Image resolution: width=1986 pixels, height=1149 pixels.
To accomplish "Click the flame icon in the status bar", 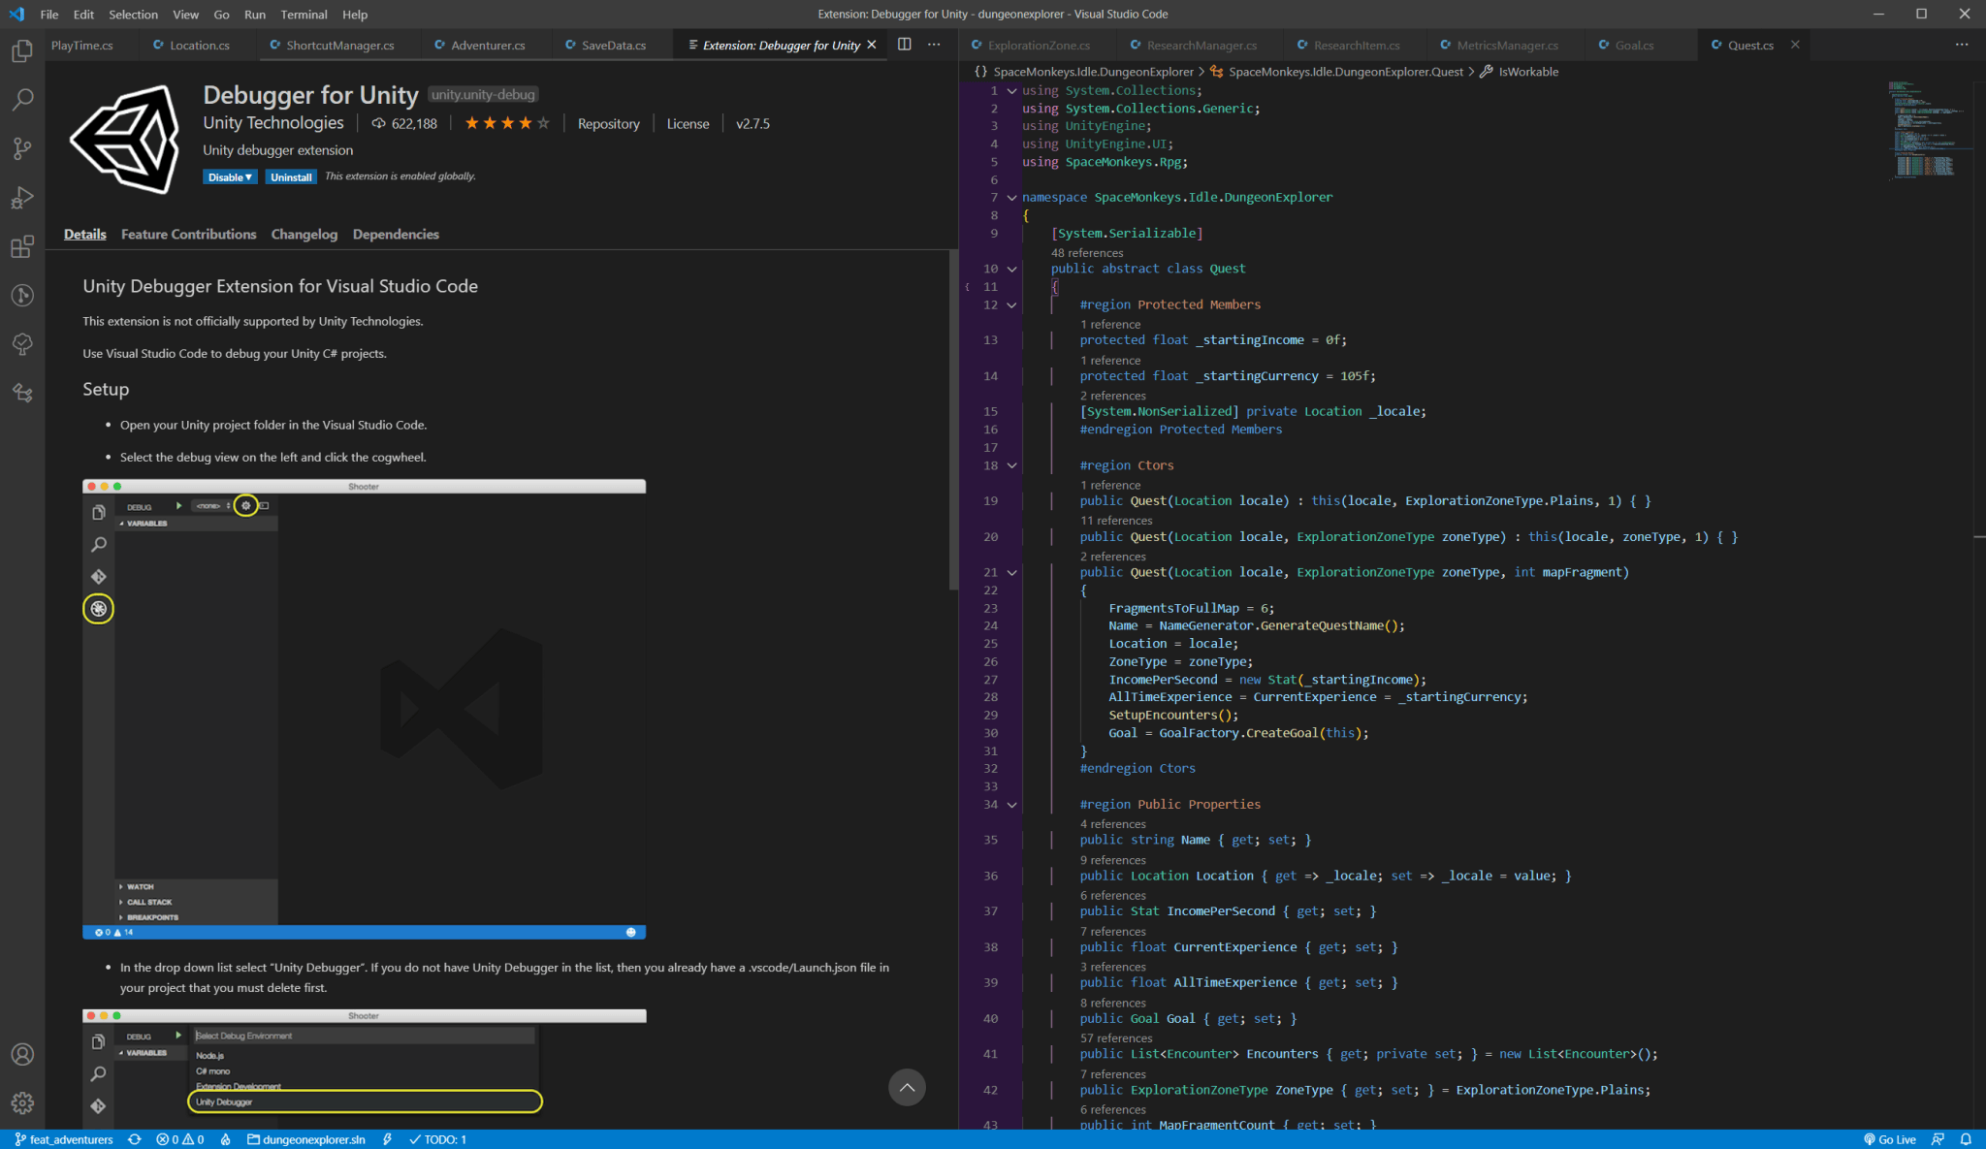I will [225, 1139].
